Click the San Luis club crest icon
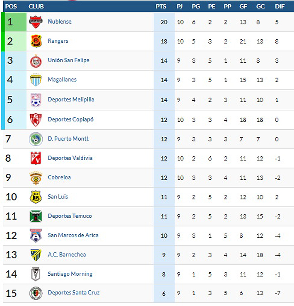This screenshot has height=306, width=294. [36, 197]
